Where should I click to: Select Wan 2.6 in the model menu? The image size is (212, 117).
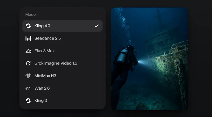(63, 88)
